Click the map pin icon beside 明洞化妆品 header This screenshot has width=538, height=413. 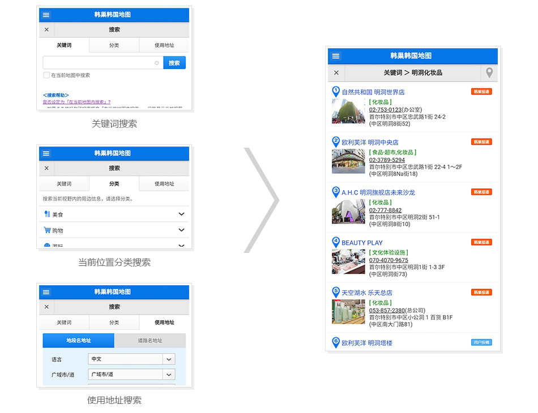[490, 73]
